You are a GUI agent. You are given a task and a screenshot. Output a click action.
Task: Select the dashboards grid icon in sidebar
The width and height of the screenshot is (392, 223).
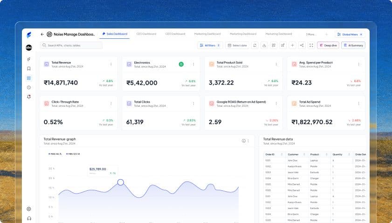29,78
